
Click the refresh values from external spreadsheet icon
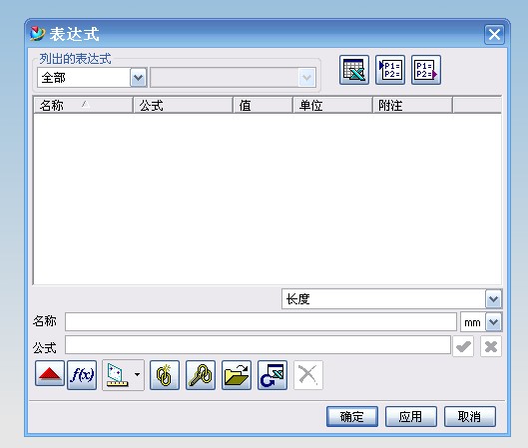point(272,374)
